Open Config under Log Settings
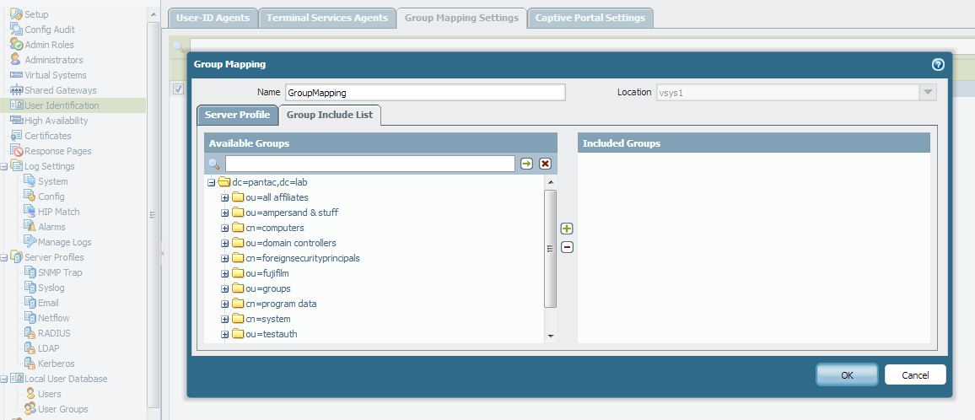Viewport: 975px width, 420px height. point(51,197)
